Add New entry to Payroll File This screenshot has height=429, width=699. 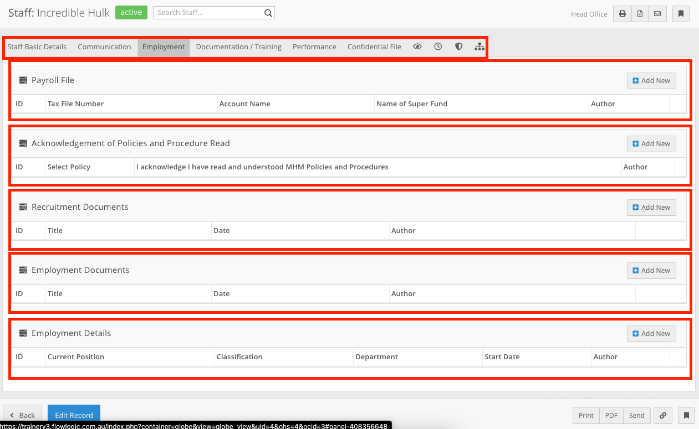[651, 80]
